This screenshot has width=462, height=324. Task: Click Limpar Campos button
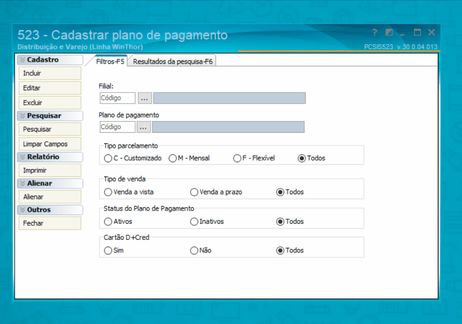coord(50,144)
